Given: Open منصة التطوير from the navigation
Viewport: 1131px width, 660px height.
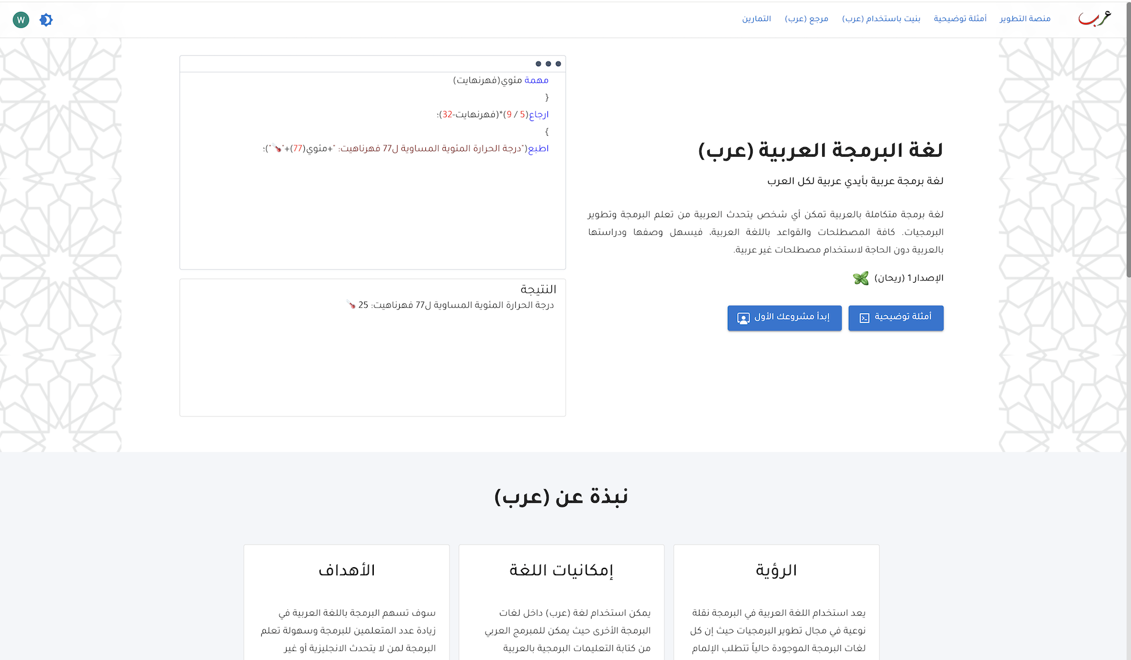Looking at the screenshot, I should (x=1025, y=18).
